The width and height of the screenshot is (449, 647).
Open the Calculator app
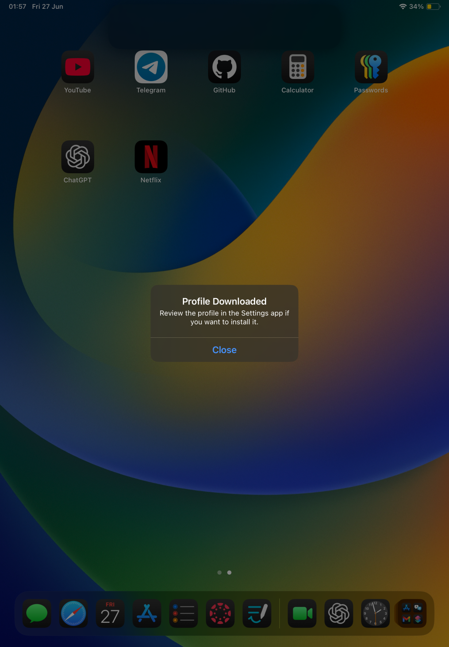(x=298, y=67)
